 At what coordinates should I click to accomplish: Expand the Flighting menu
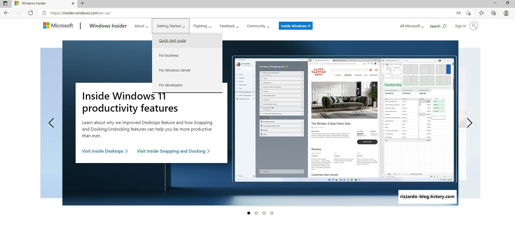pos(202,26)
